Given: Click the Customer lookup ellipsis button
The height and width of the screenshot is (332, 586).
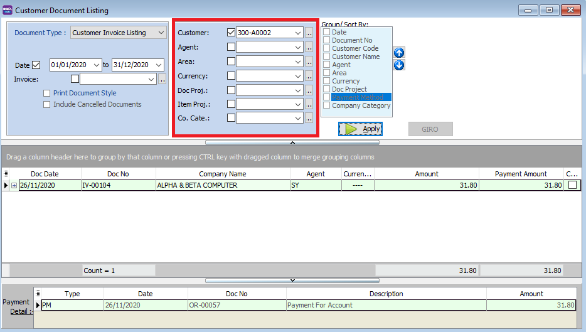Looking at the screenshot, I should pos(309,33).
